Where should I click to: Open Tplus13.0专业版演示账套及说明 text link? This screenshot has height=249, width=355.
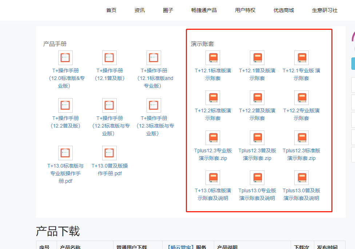point(257,194)
